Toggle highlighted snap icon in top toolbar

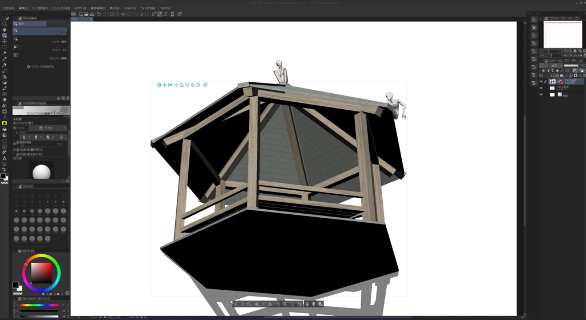pyautogui.click(x=160, y=14)
